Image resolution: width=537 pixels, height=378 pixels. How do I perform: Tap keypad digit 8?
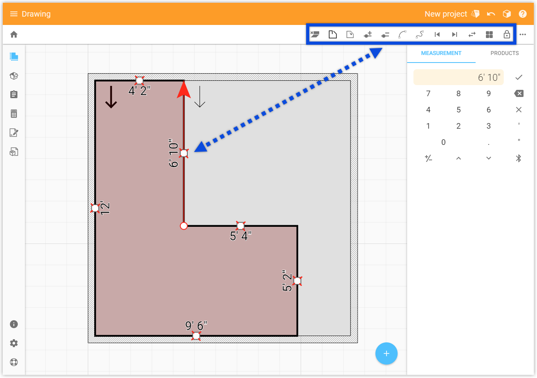[x=459, y=93]
